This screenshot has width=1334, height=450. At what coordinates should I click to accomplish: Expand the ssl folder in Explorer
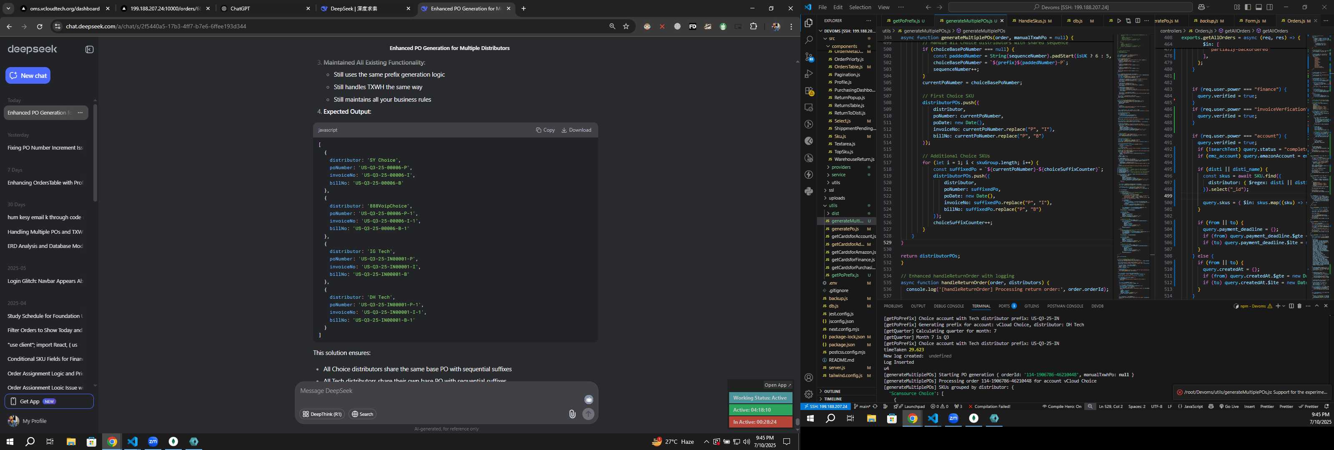pyautogui.click(x=847, y=190)
